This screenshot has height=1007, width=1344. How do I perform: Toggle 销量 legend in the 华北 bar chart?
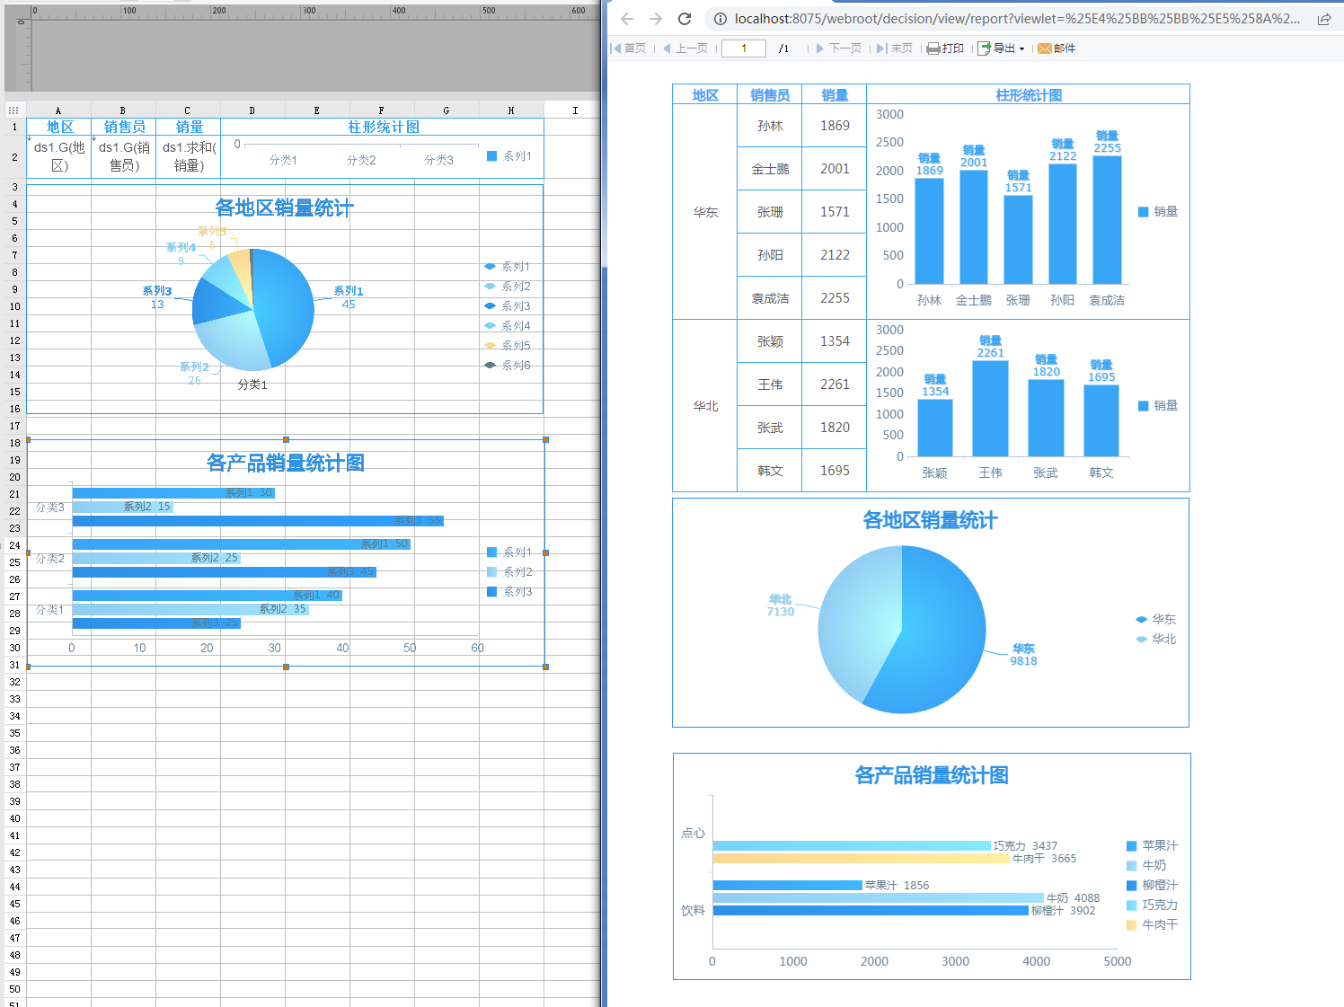[x=1158, y=406]
